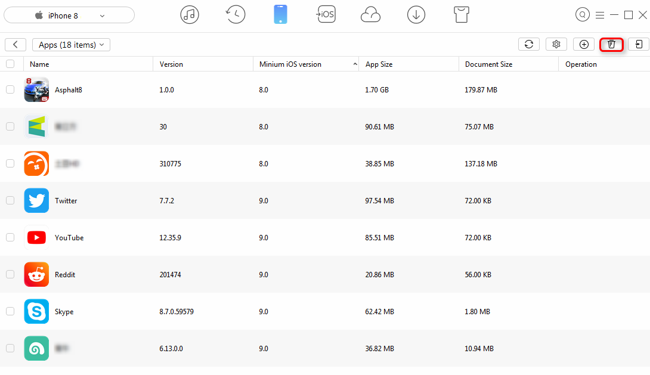Check the checkbox for version 30 app
The image size is (650, 375).
coord(10,126)
